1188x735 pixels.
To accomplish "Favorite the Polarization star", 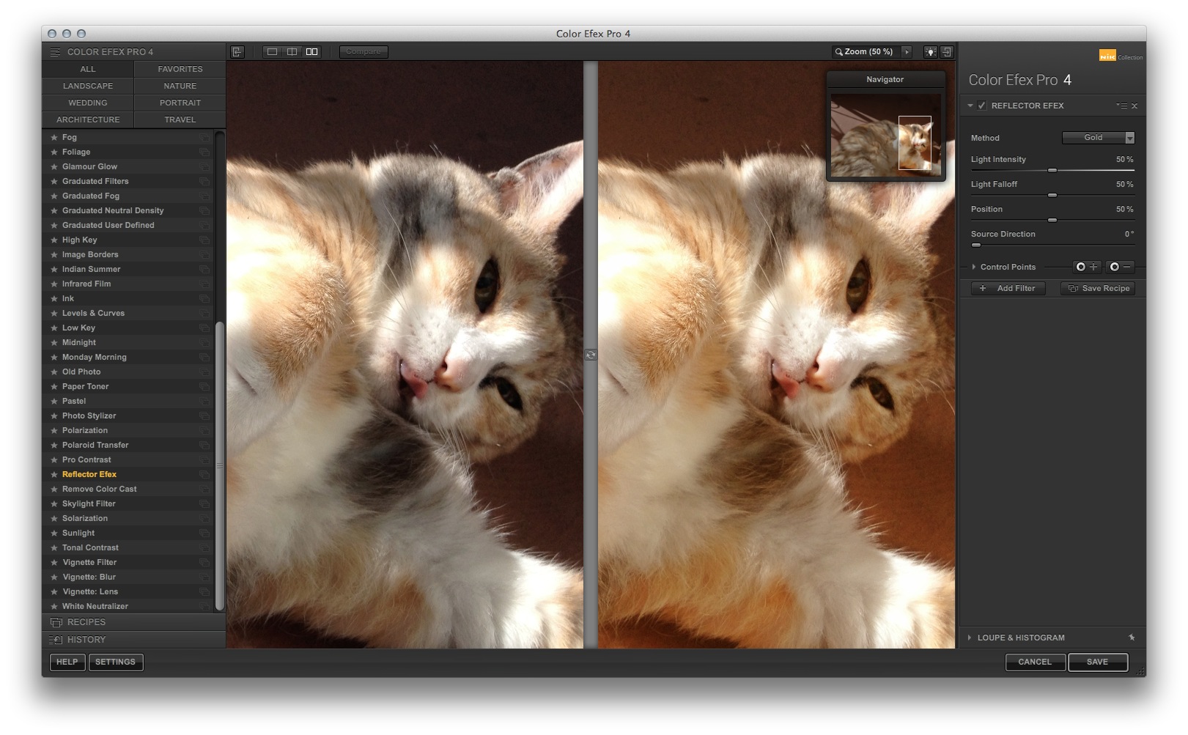I will point(54,430).
